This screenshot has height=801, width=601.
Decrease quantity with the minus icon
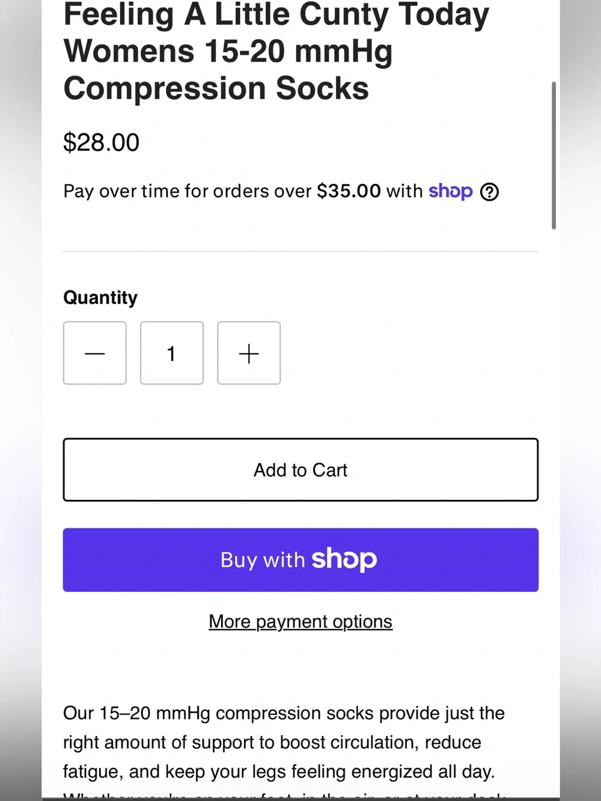[95, 353]
